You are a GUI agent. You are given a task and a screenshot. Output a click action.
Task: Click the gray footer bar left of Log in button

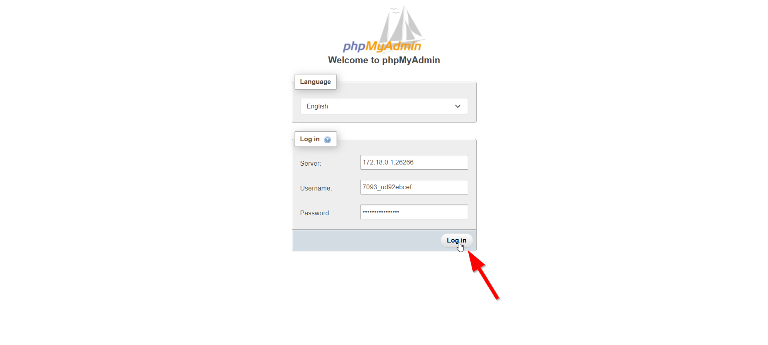pyautogui.click(x=366, y=241)
